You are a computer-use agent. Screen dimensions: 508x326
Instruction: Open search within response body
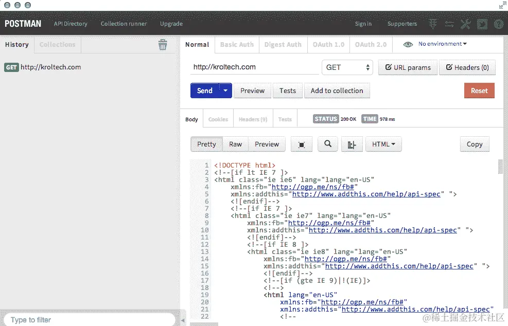(x=328, y=144)
